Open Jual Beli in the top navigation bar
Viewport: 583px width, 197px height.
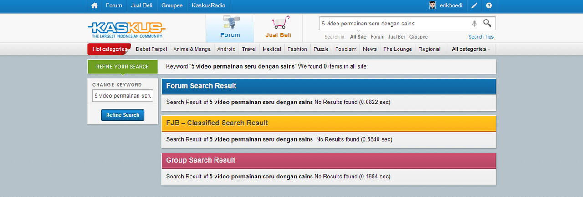click(142, 5)
